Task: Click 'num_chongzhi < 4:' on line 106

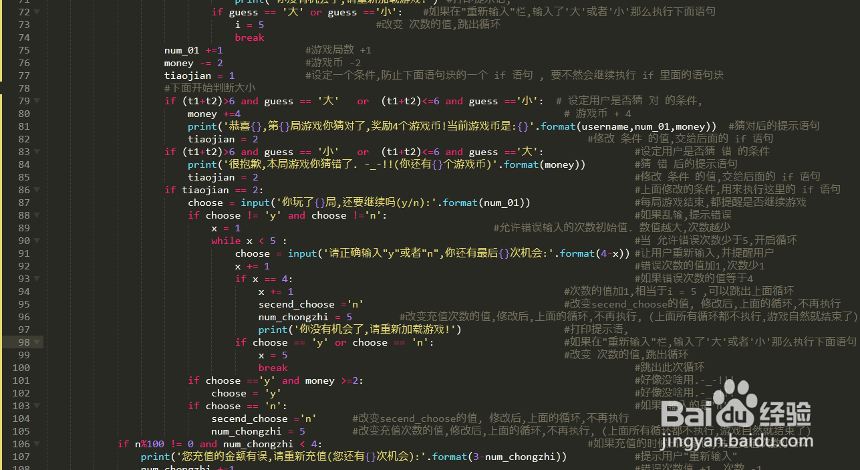Action: 273,444
